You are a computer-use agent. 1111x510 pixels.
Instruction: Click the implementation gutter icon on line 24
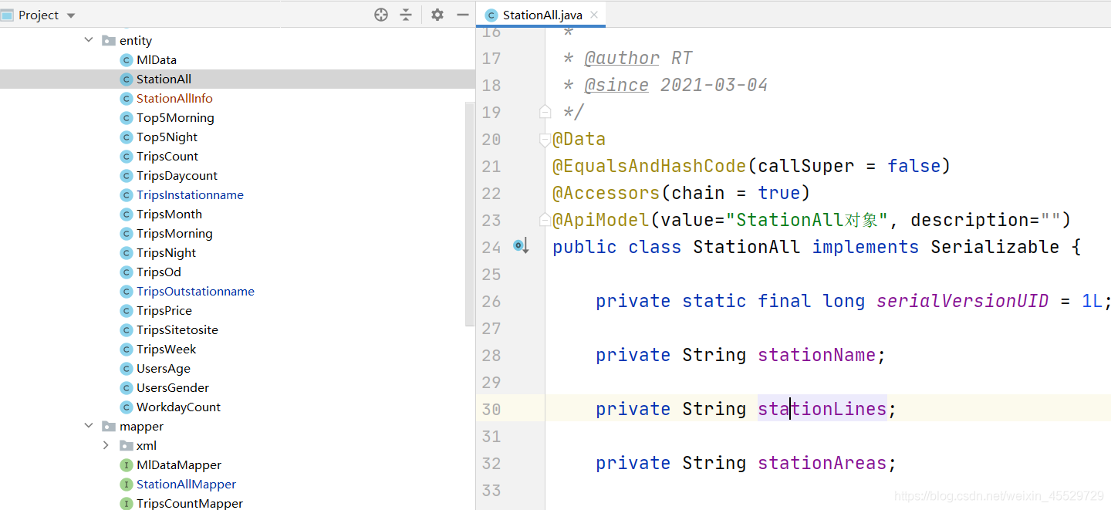(522, 247)
